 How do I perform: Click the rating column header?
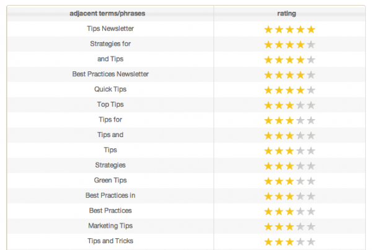[286, 13]
